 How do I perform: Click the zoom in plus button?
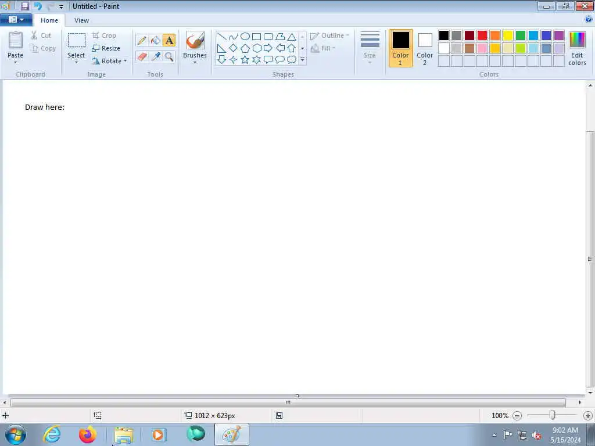click(x=588, y=416)
